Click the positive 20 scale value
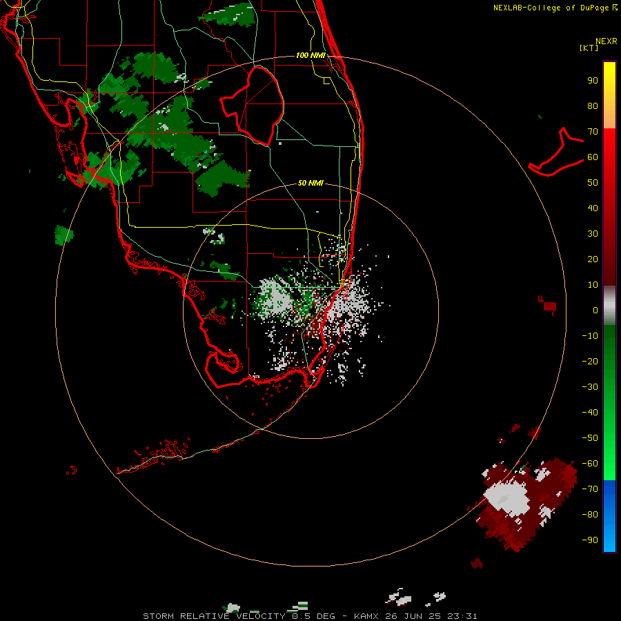This screenshot has height=621, width=621. 593,259
